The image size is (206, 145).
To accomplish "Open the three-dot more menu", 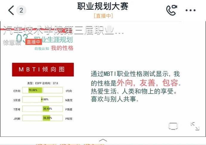I will pyautogui.click(x=190, y=10).
